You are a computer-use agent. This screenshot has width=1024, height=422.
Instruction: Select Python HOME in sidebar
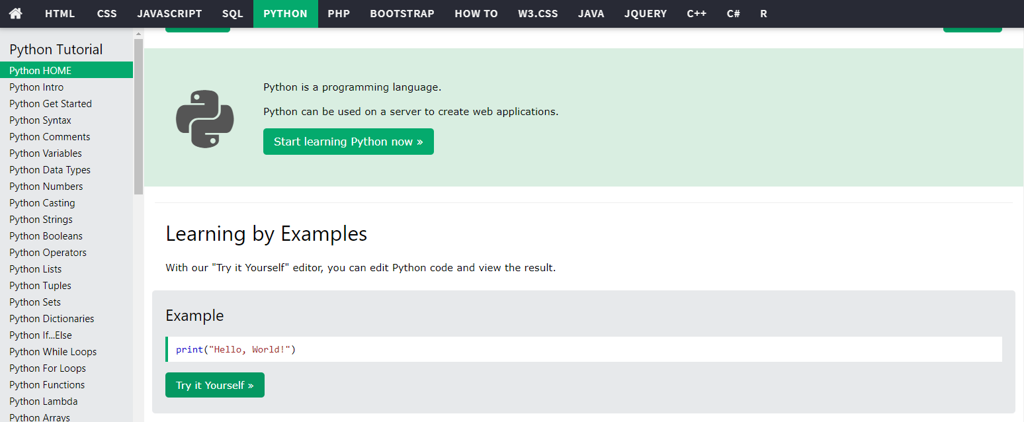(x=66, y=70)
